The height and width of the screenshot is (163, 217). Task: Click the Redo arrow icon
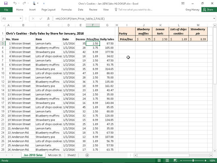tap(24, 3)
